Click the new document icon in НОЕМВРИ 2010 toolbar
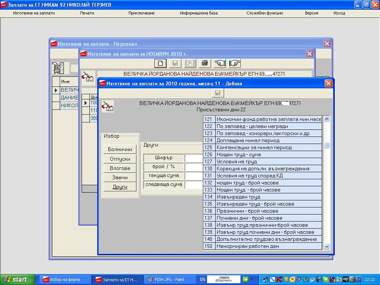 160,63
